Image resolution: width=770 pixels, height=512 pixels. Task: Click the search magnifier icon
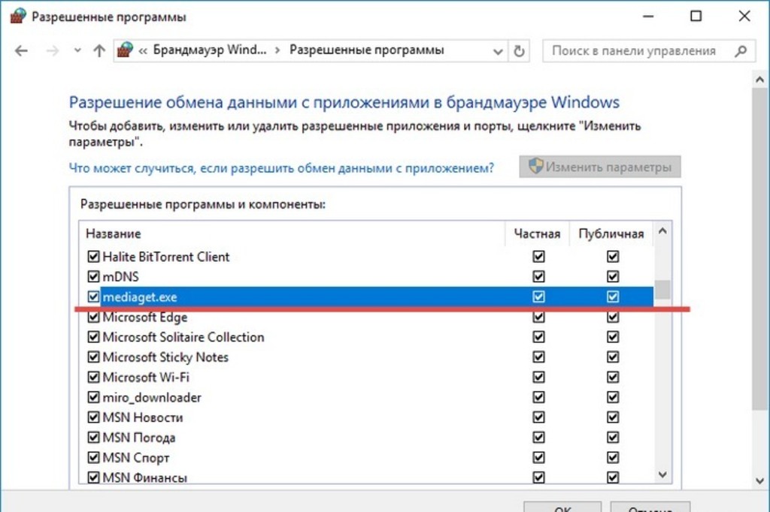click(x=741, y=51)
